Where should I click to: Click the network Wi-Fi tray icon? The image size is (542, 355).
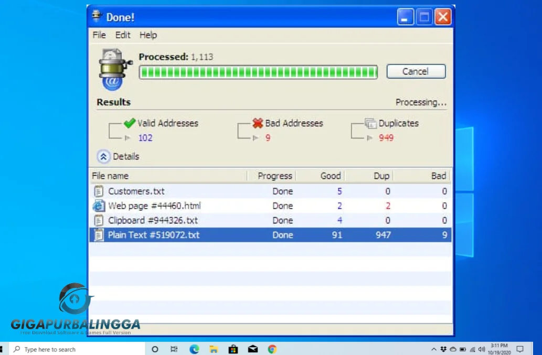coord(472,349)
